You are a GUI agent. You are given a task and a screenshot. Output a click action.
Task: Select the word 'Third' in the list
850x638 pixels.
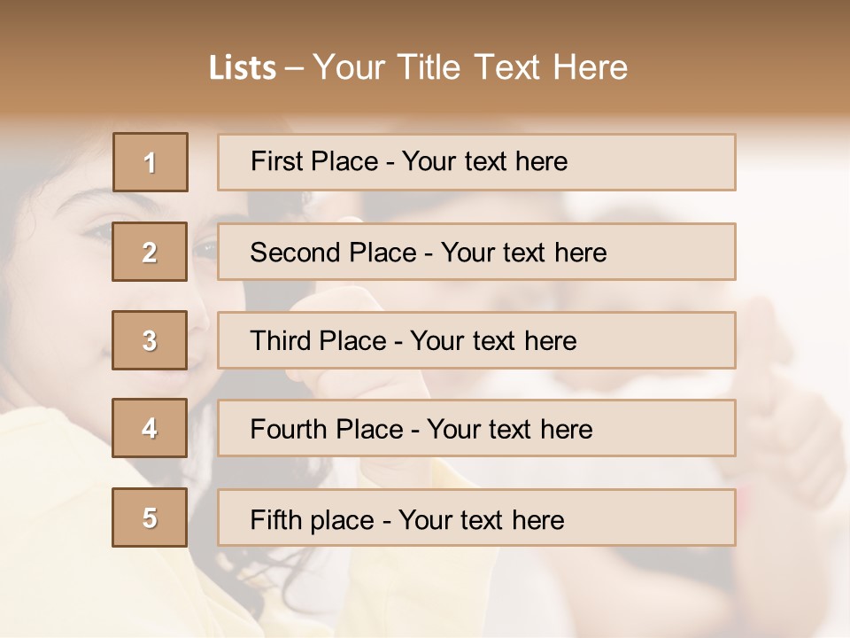(x=280, y=341)
